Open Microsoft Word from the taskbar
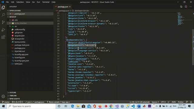The width and height of the screenshot is (194, 109). [x=139, y=106]
